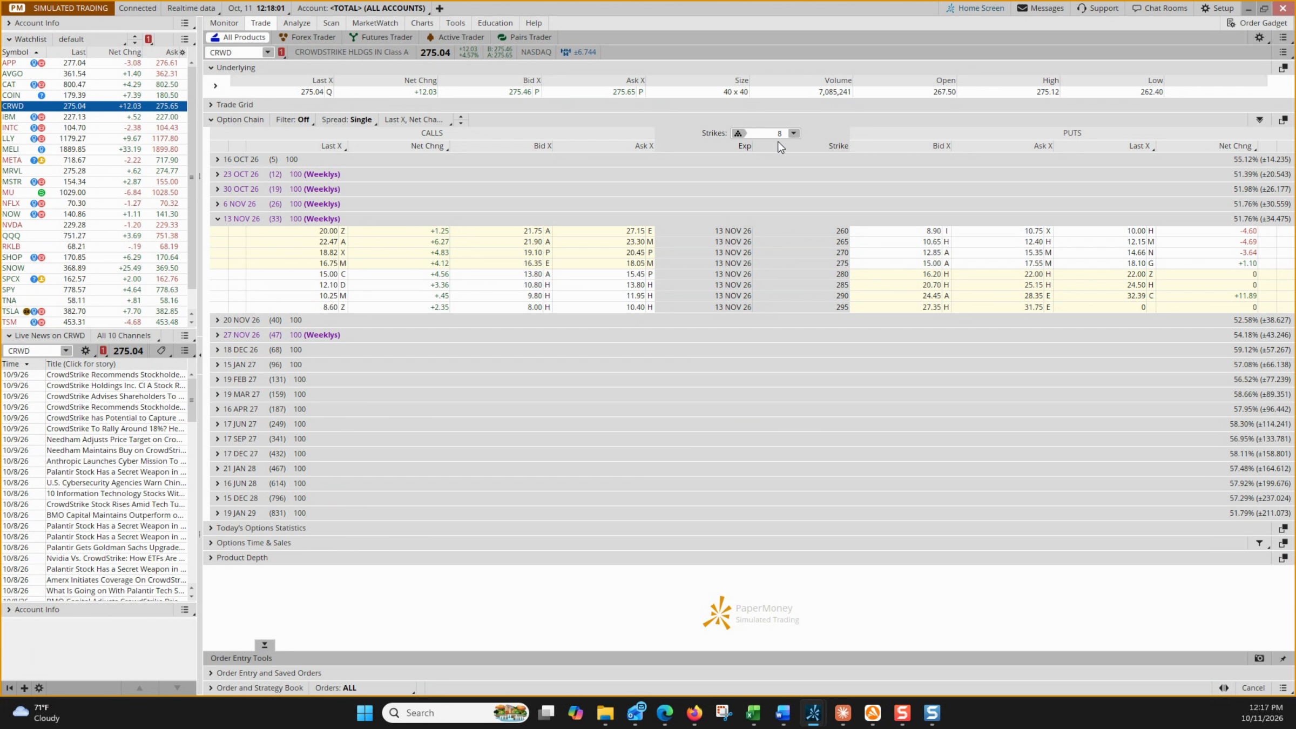Open Messages envelope
The height and width of the screenshot is (729, 1296).
(x=1022, y=8)
